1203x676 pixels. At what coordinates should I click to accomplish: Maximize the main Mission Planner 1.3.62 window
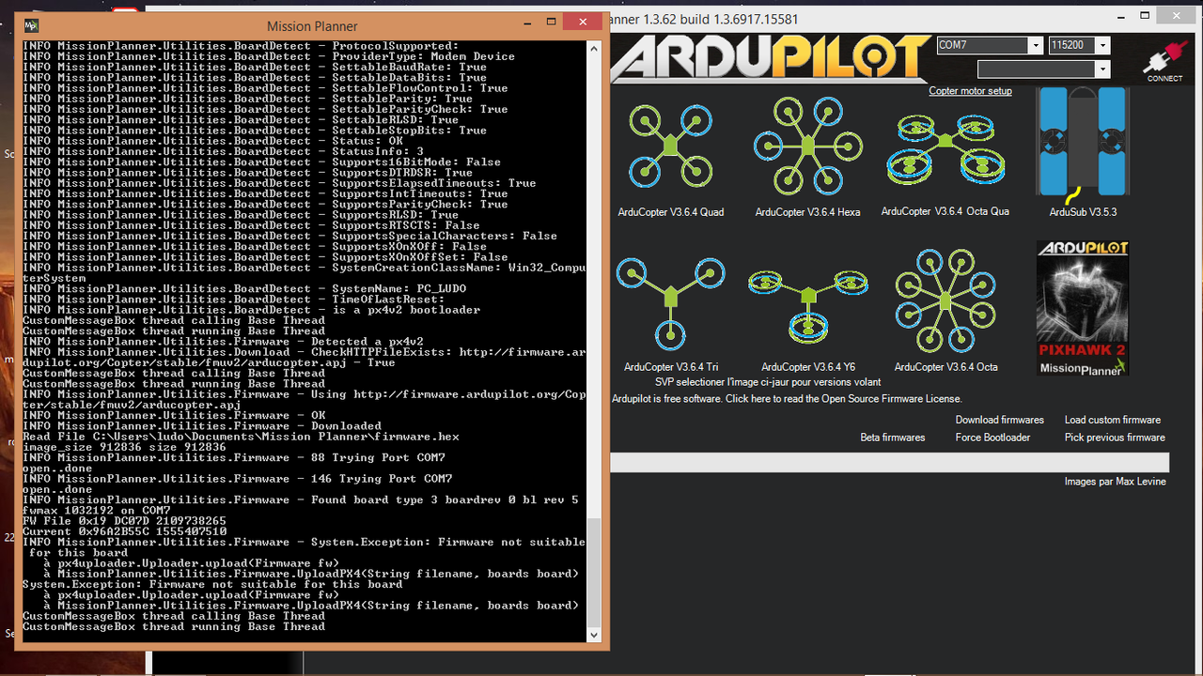1145,17
